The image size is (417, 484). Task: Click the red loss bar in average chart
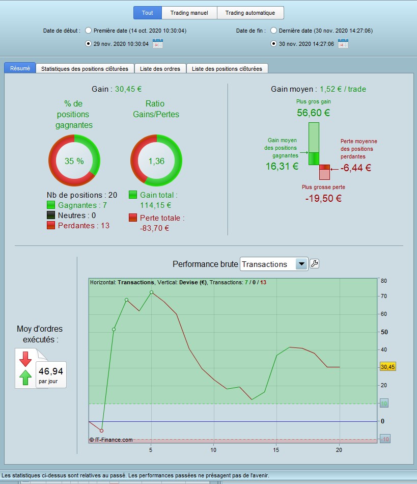324,172
